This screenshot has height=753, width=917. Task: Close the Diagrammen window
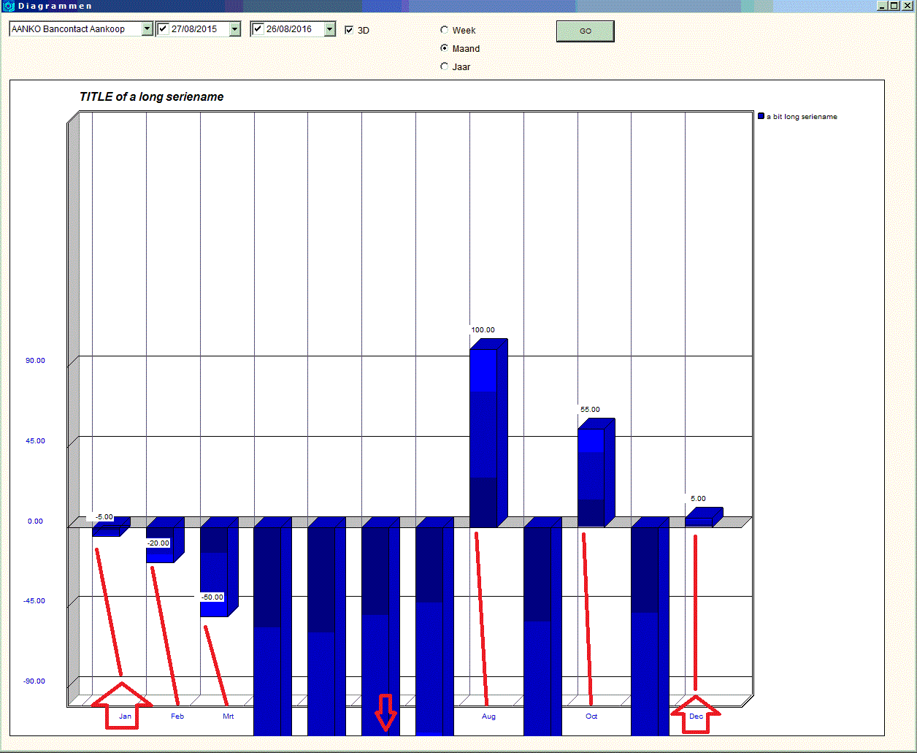[906, 5]
